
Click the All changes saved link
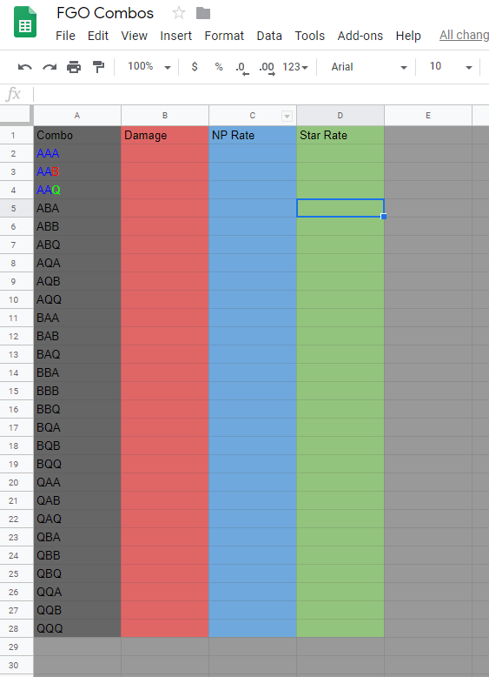point(464,36)
